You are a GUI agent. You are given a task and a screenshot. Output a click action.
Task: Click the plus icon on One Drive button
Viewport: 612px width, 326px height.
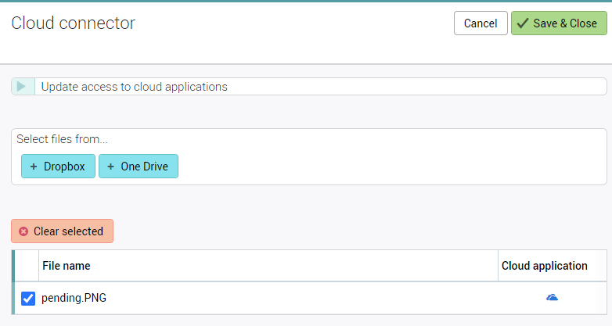click(110, 167)
